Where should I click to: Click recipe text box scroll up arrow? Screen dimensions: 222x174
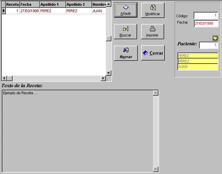[x=156, y=93]
